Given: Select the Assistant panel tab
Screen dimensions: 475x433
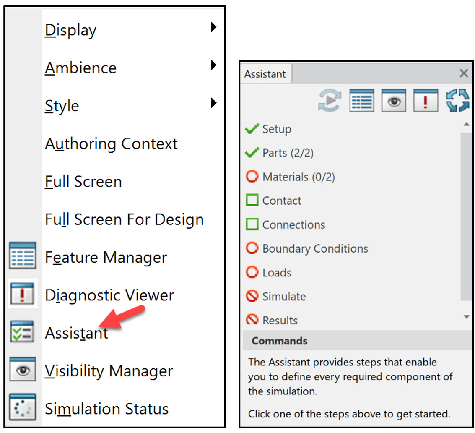Looking at the screenshot, I should (x=265, y=74).
